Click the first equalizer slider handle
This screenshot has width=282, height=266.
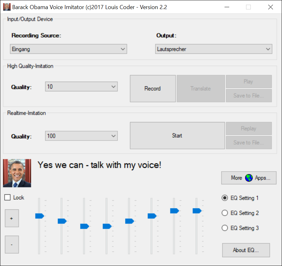[40, 216]
